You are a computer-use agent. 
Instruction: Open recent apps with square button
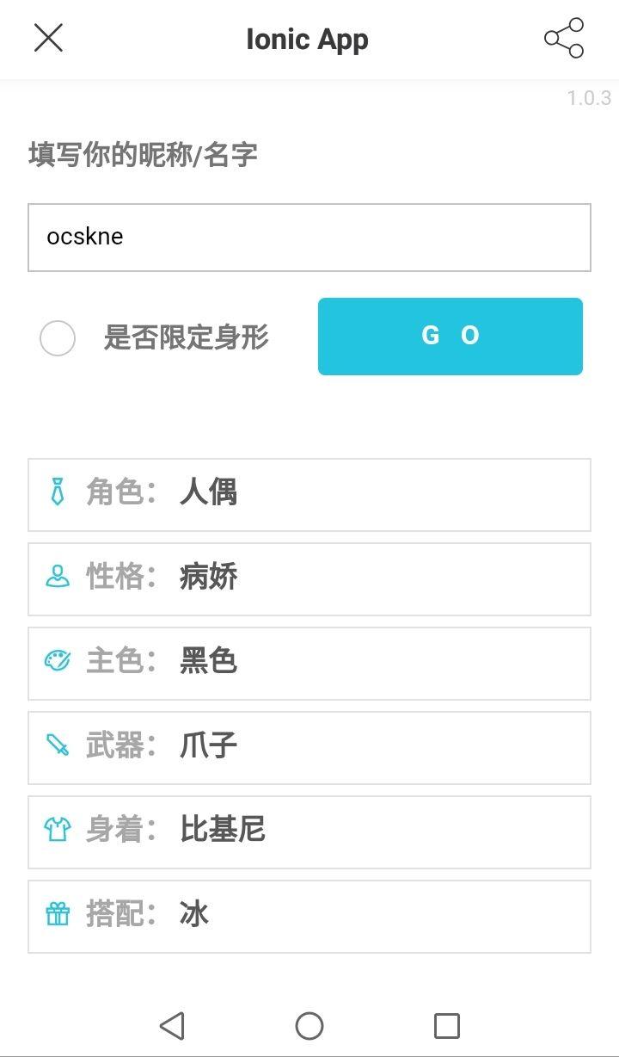447,1026
